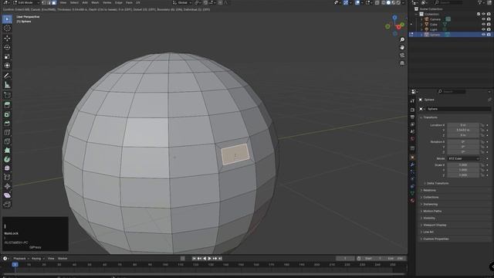Select the Bevel tool
Image resolution: width=494 pixels, height=278 pixels.
7,124
